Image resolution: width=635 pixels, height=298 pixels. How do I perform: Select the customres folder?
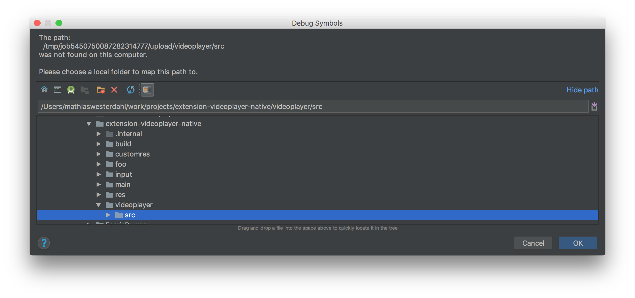tap(132, 154)
